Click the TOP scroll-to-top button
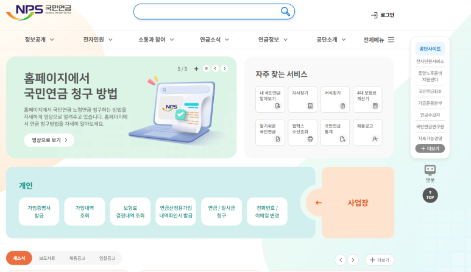The width and height of the screenshot is (471, 272). tap(430, 195)
